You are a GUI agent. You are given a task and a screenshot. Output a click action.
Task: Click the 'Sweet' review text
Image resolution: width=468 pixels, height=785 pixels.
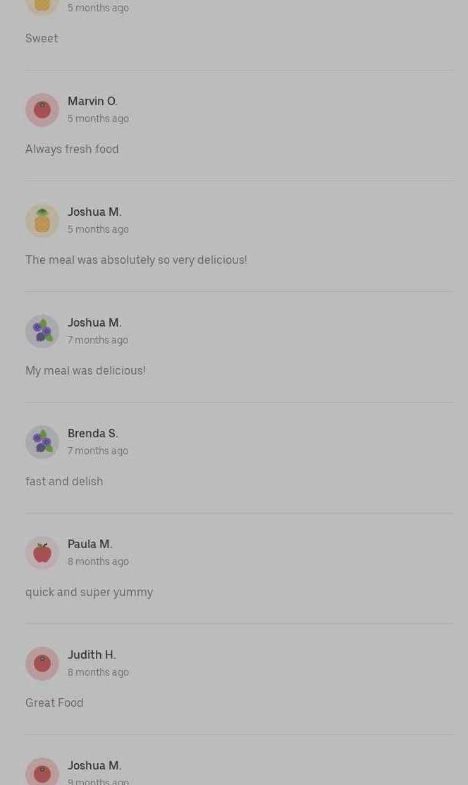tap(42, 39)
